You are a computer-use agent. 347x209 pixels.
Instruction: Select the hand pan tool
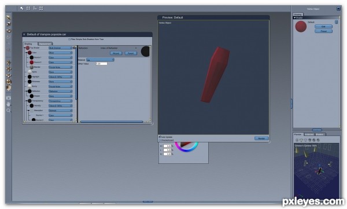pos(9,104)
